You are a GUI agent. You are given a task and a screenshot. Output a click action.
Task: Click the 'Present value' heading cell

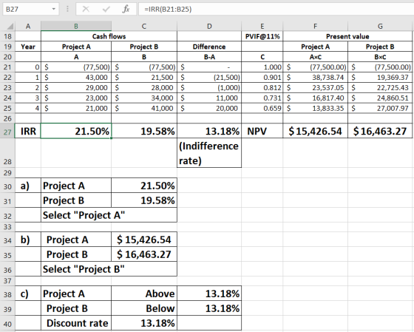point(347,36)
